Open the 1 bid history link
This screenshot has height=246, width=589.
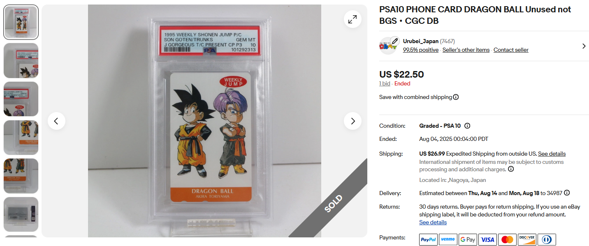(x=385, y=83)
